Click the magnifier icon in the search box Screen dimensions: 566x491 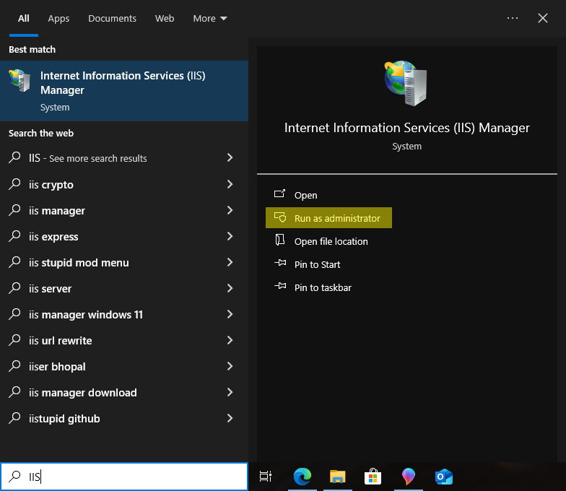pos(14,477)
